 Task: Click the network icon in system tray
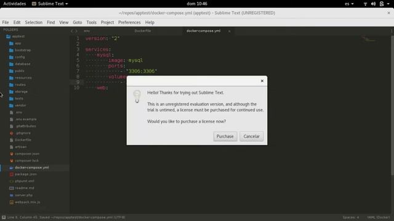pos(365,4)
